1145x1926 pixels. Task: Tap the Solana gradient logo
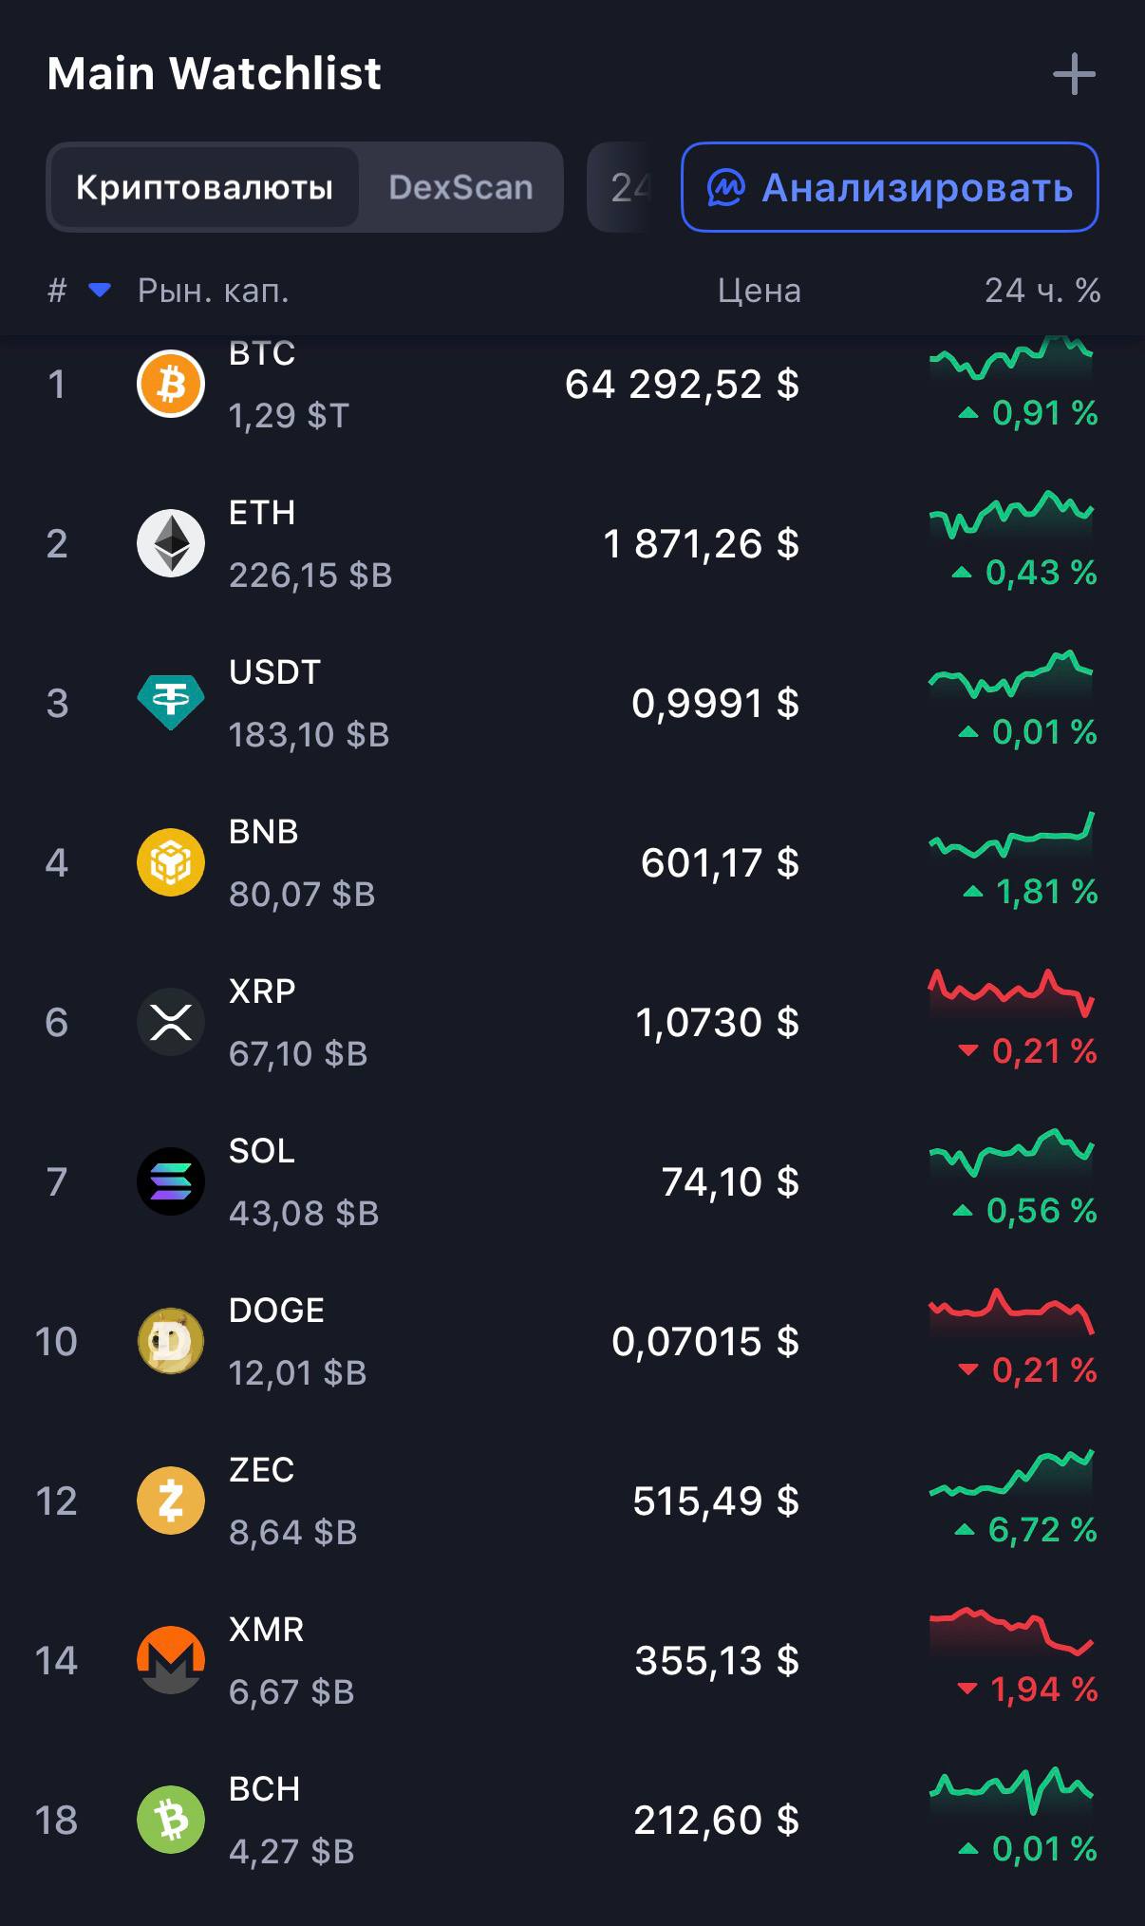coord(171,1181)
